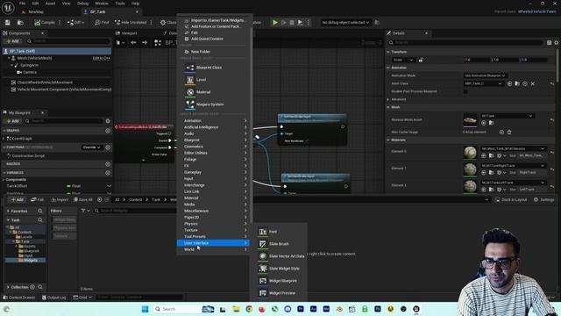Click the green Play button in toolbar
The width and height of the screenshot is (561, 316).
275,23
